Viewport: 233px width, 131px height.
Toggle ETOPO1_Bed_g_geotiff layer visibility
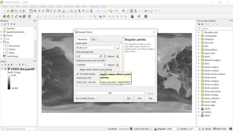click(x=5, y=69)
